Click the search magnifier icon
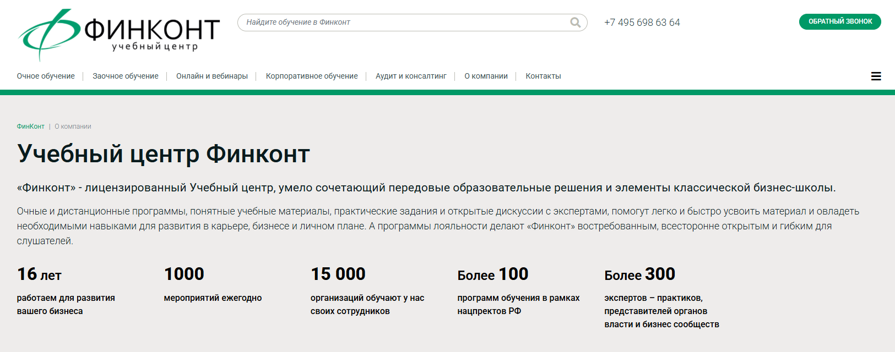The width and height of the screenshot is (895, 352). (576, 23)
